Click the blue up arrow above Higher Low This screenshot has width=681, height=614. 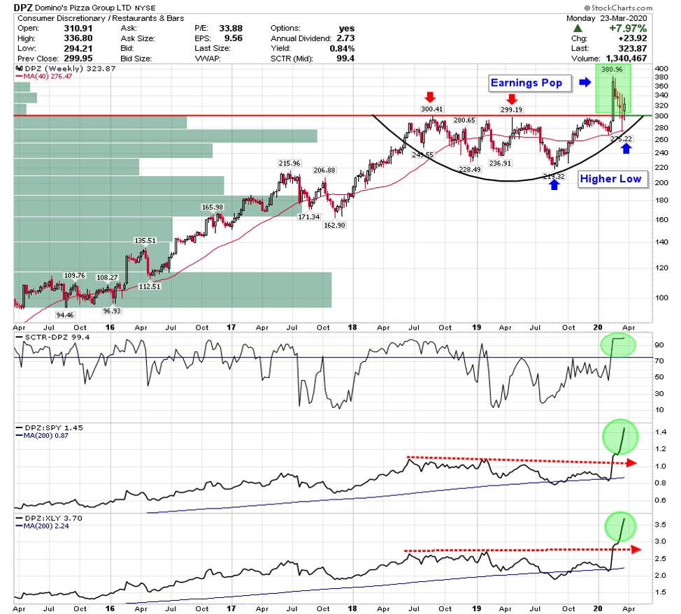point(626,148)
